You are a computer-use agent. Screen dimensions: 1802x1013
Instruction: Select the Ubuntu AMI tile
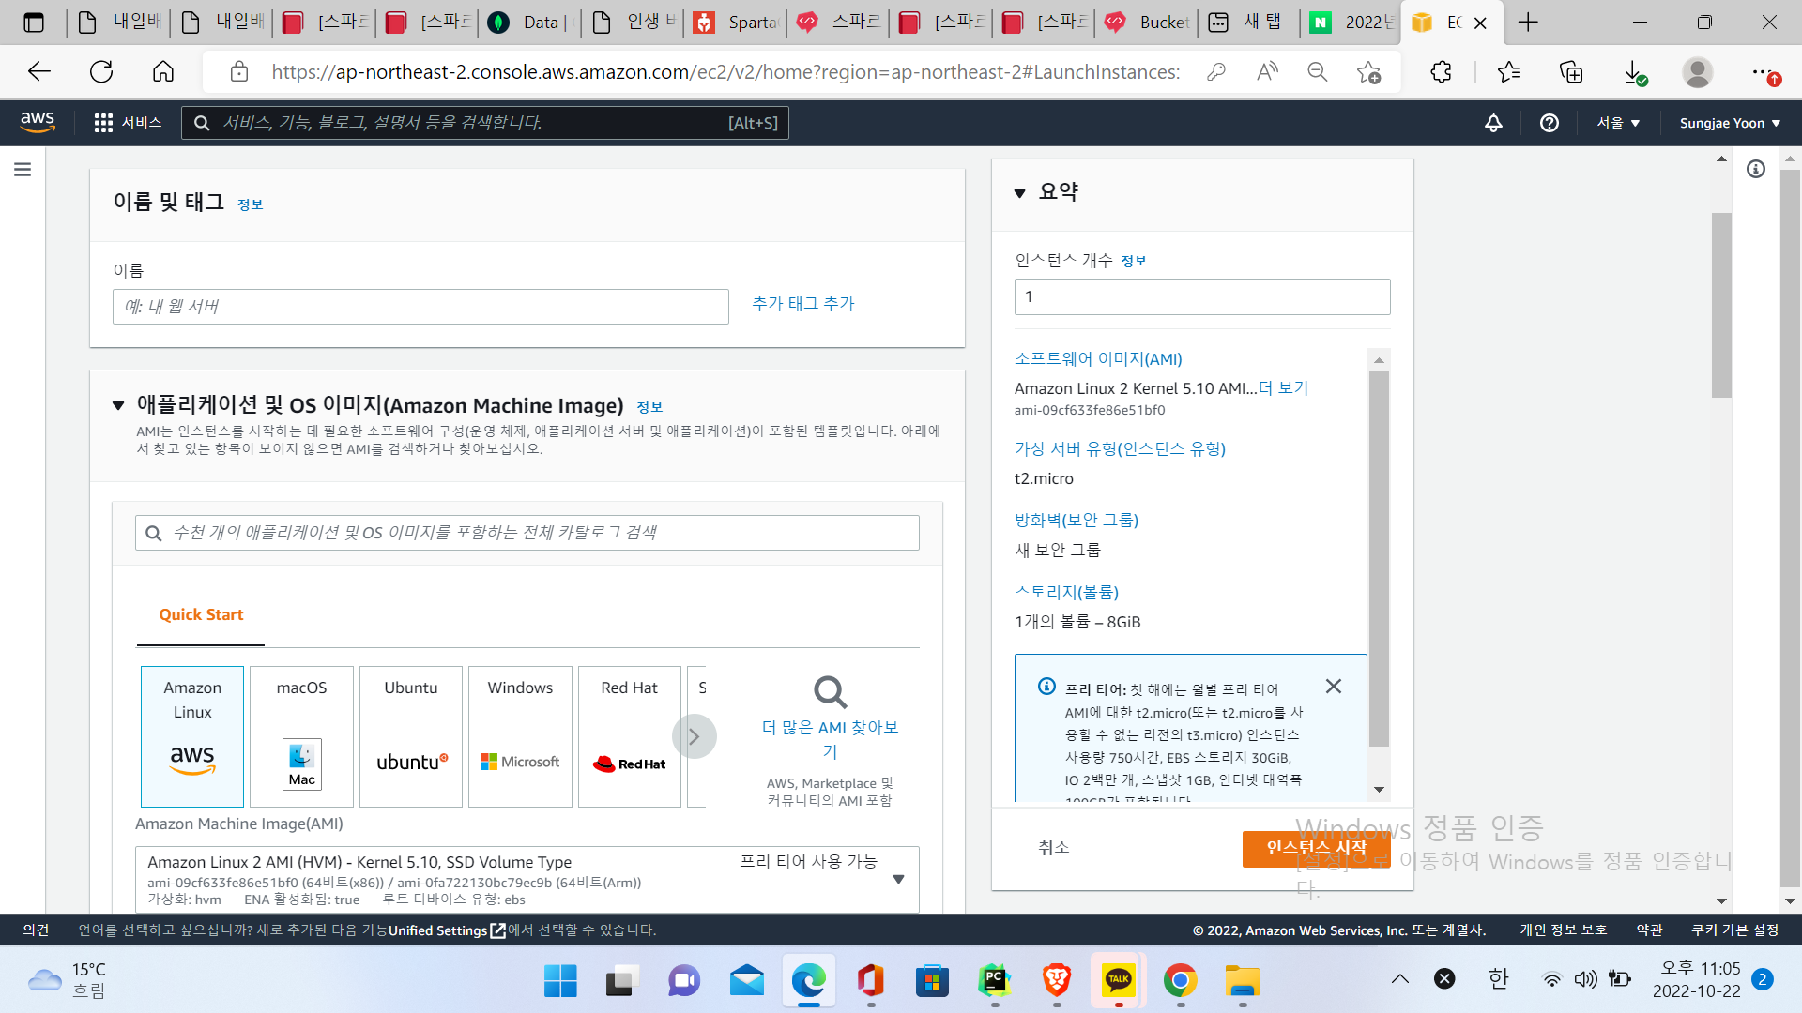411,736
